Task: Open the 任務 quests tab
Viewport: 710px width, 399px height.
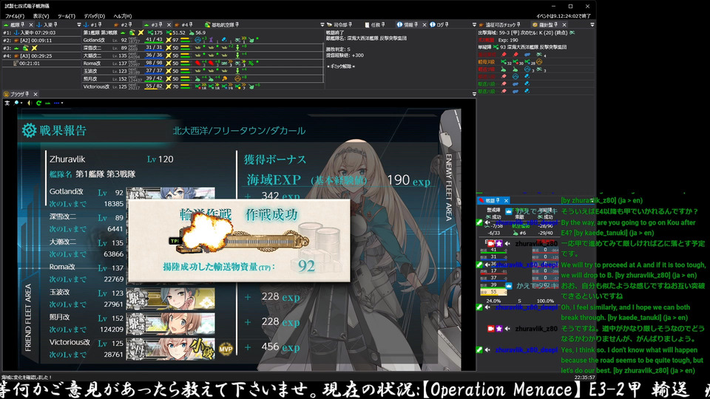Action: click(375, 24)
